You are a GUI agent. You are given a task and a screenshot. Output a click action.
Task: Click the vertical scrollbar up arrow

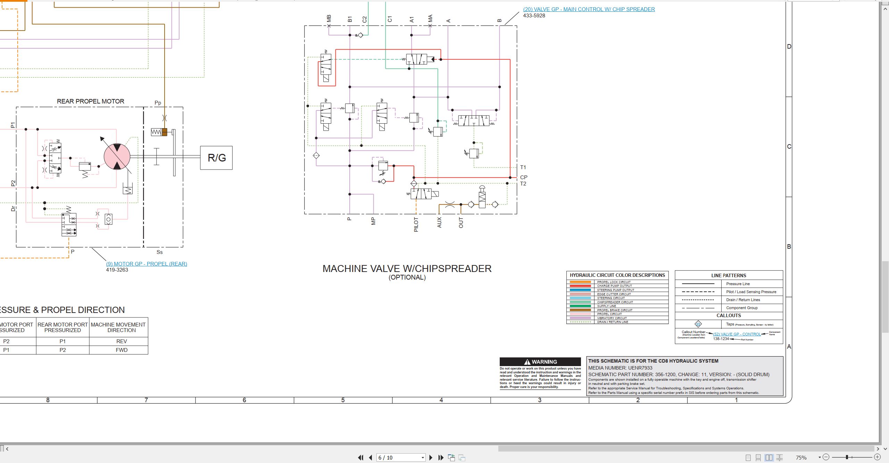click(885, 8)
